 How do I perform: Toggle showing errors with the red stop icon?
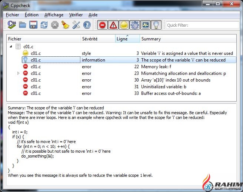[102, 25]
